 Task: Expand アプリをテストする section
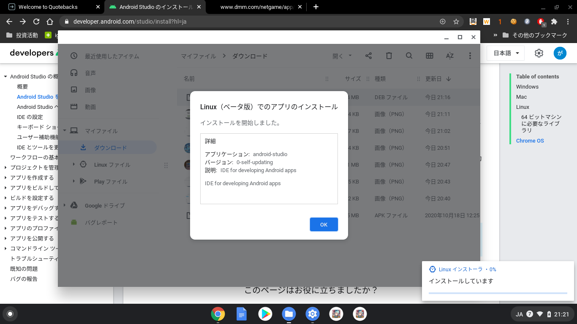coord(5,218)
